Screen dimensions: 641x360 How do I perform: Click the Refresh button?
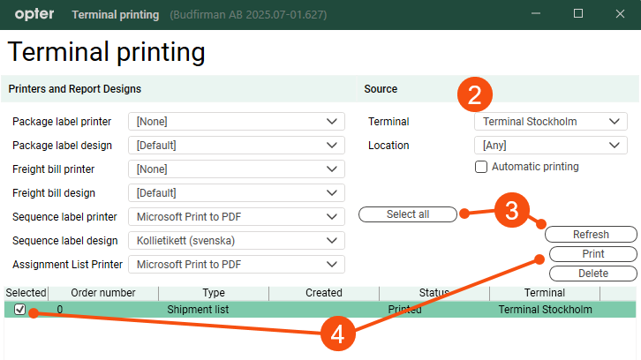(591, 235)
